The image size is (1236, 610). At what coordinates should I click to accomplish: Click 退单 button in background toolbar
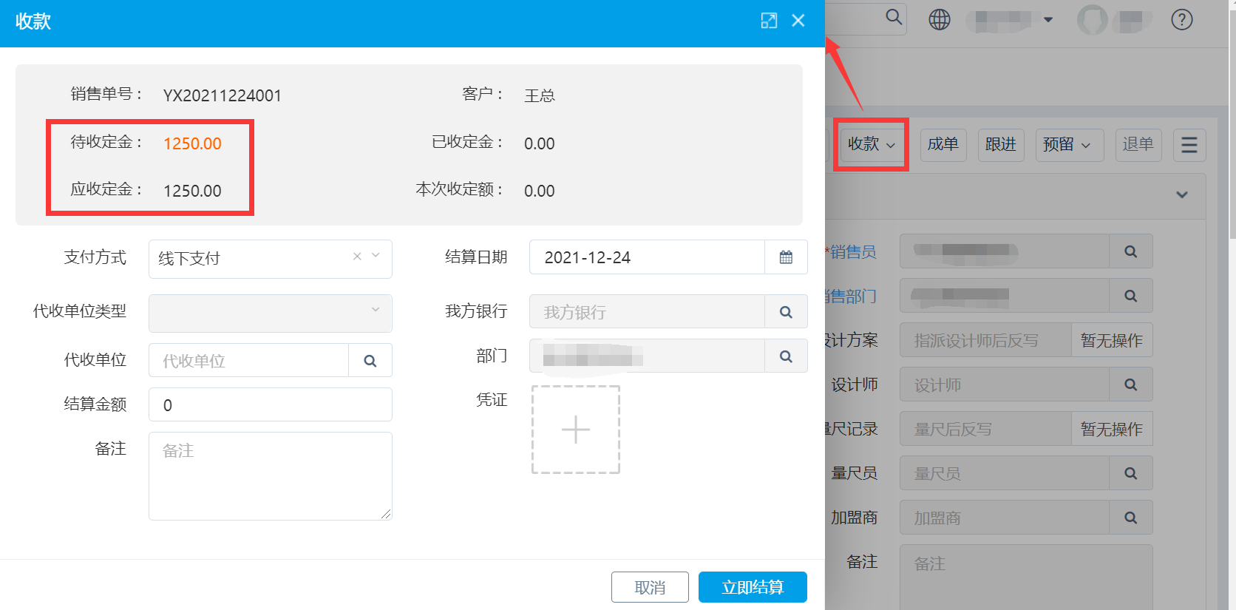pyautogui.click(x=1138, y=144)
